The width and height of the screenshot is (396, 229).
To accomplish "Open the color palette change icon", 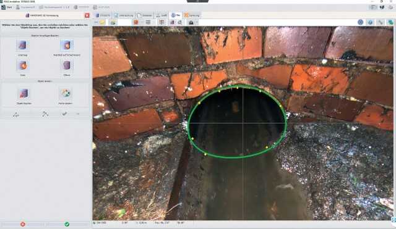I will [x=66, y=94].
